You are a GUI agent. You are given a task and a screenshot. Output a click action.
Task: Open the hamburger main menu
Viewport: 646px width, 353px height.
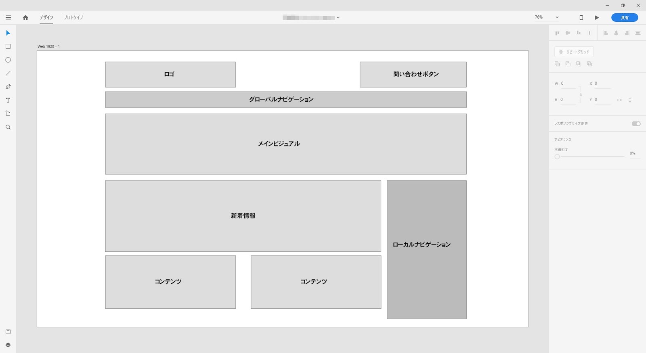[x=8, y=17]
